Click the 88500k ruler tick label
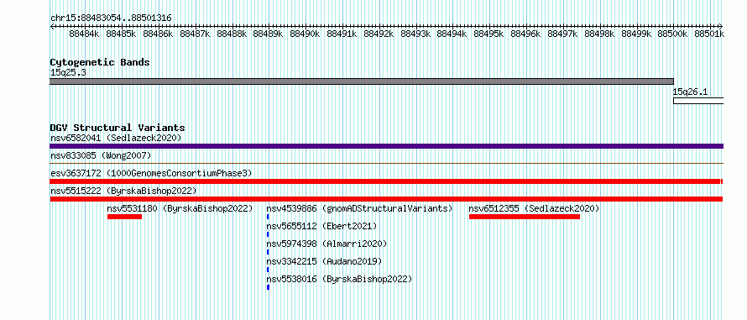The image size is (747, 320). pos(673,34)
